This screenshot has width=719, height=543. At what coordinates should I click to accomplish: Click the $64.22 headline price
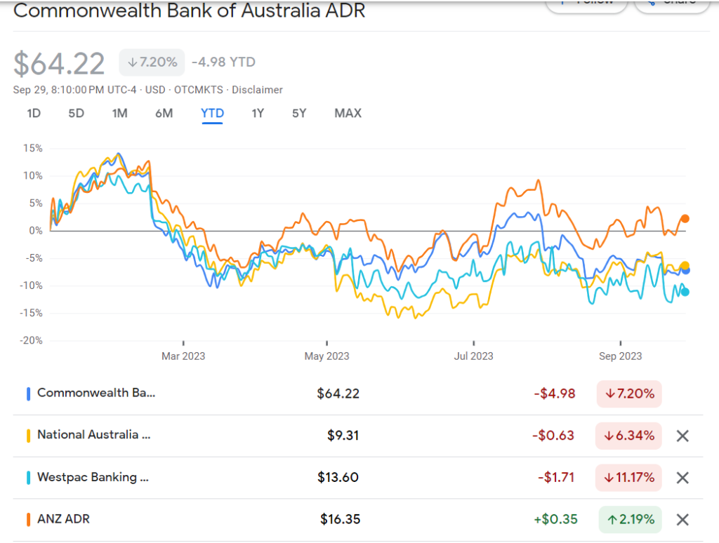59,63
